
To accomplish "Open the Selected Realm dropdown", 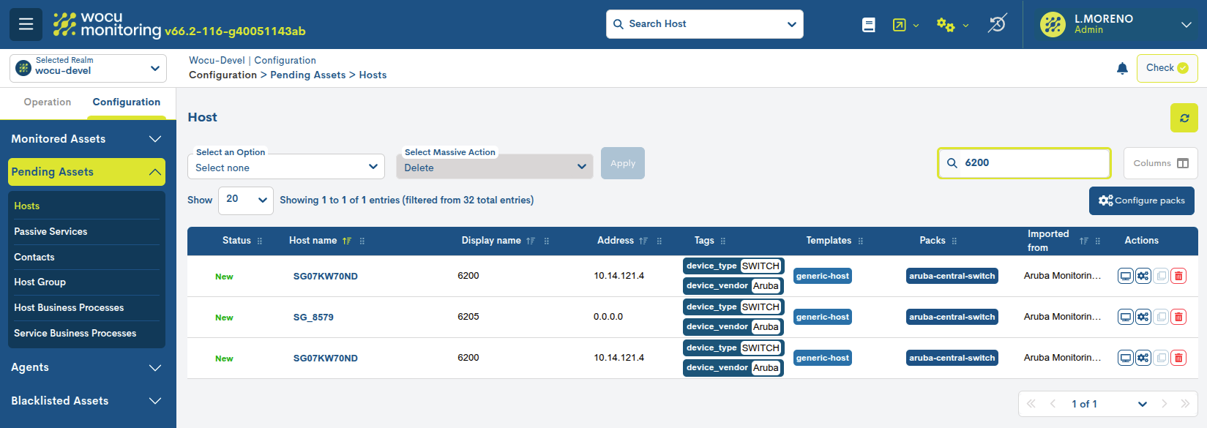I will [x=88, y=68].
